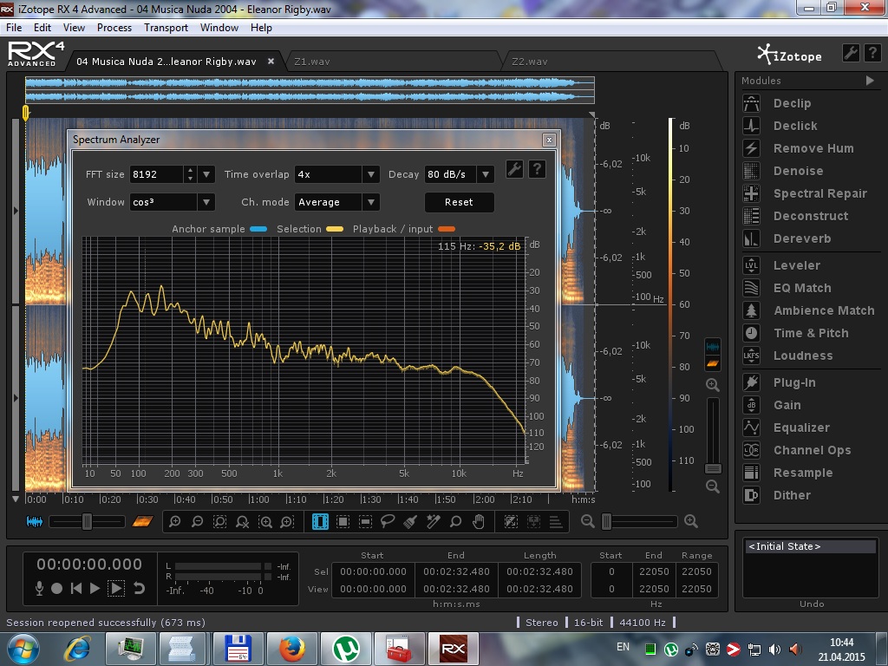Select the Time-Frequency selection tool
Image resolution: width=888 pixels, height=666 pixels.
[343, 521]
